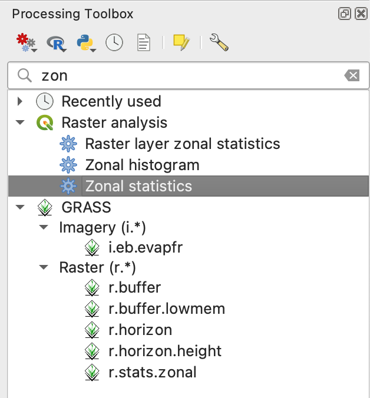Click the search box containing 'zon'
This screenshot has height=398, width=370.
click(x=189, y=75)
